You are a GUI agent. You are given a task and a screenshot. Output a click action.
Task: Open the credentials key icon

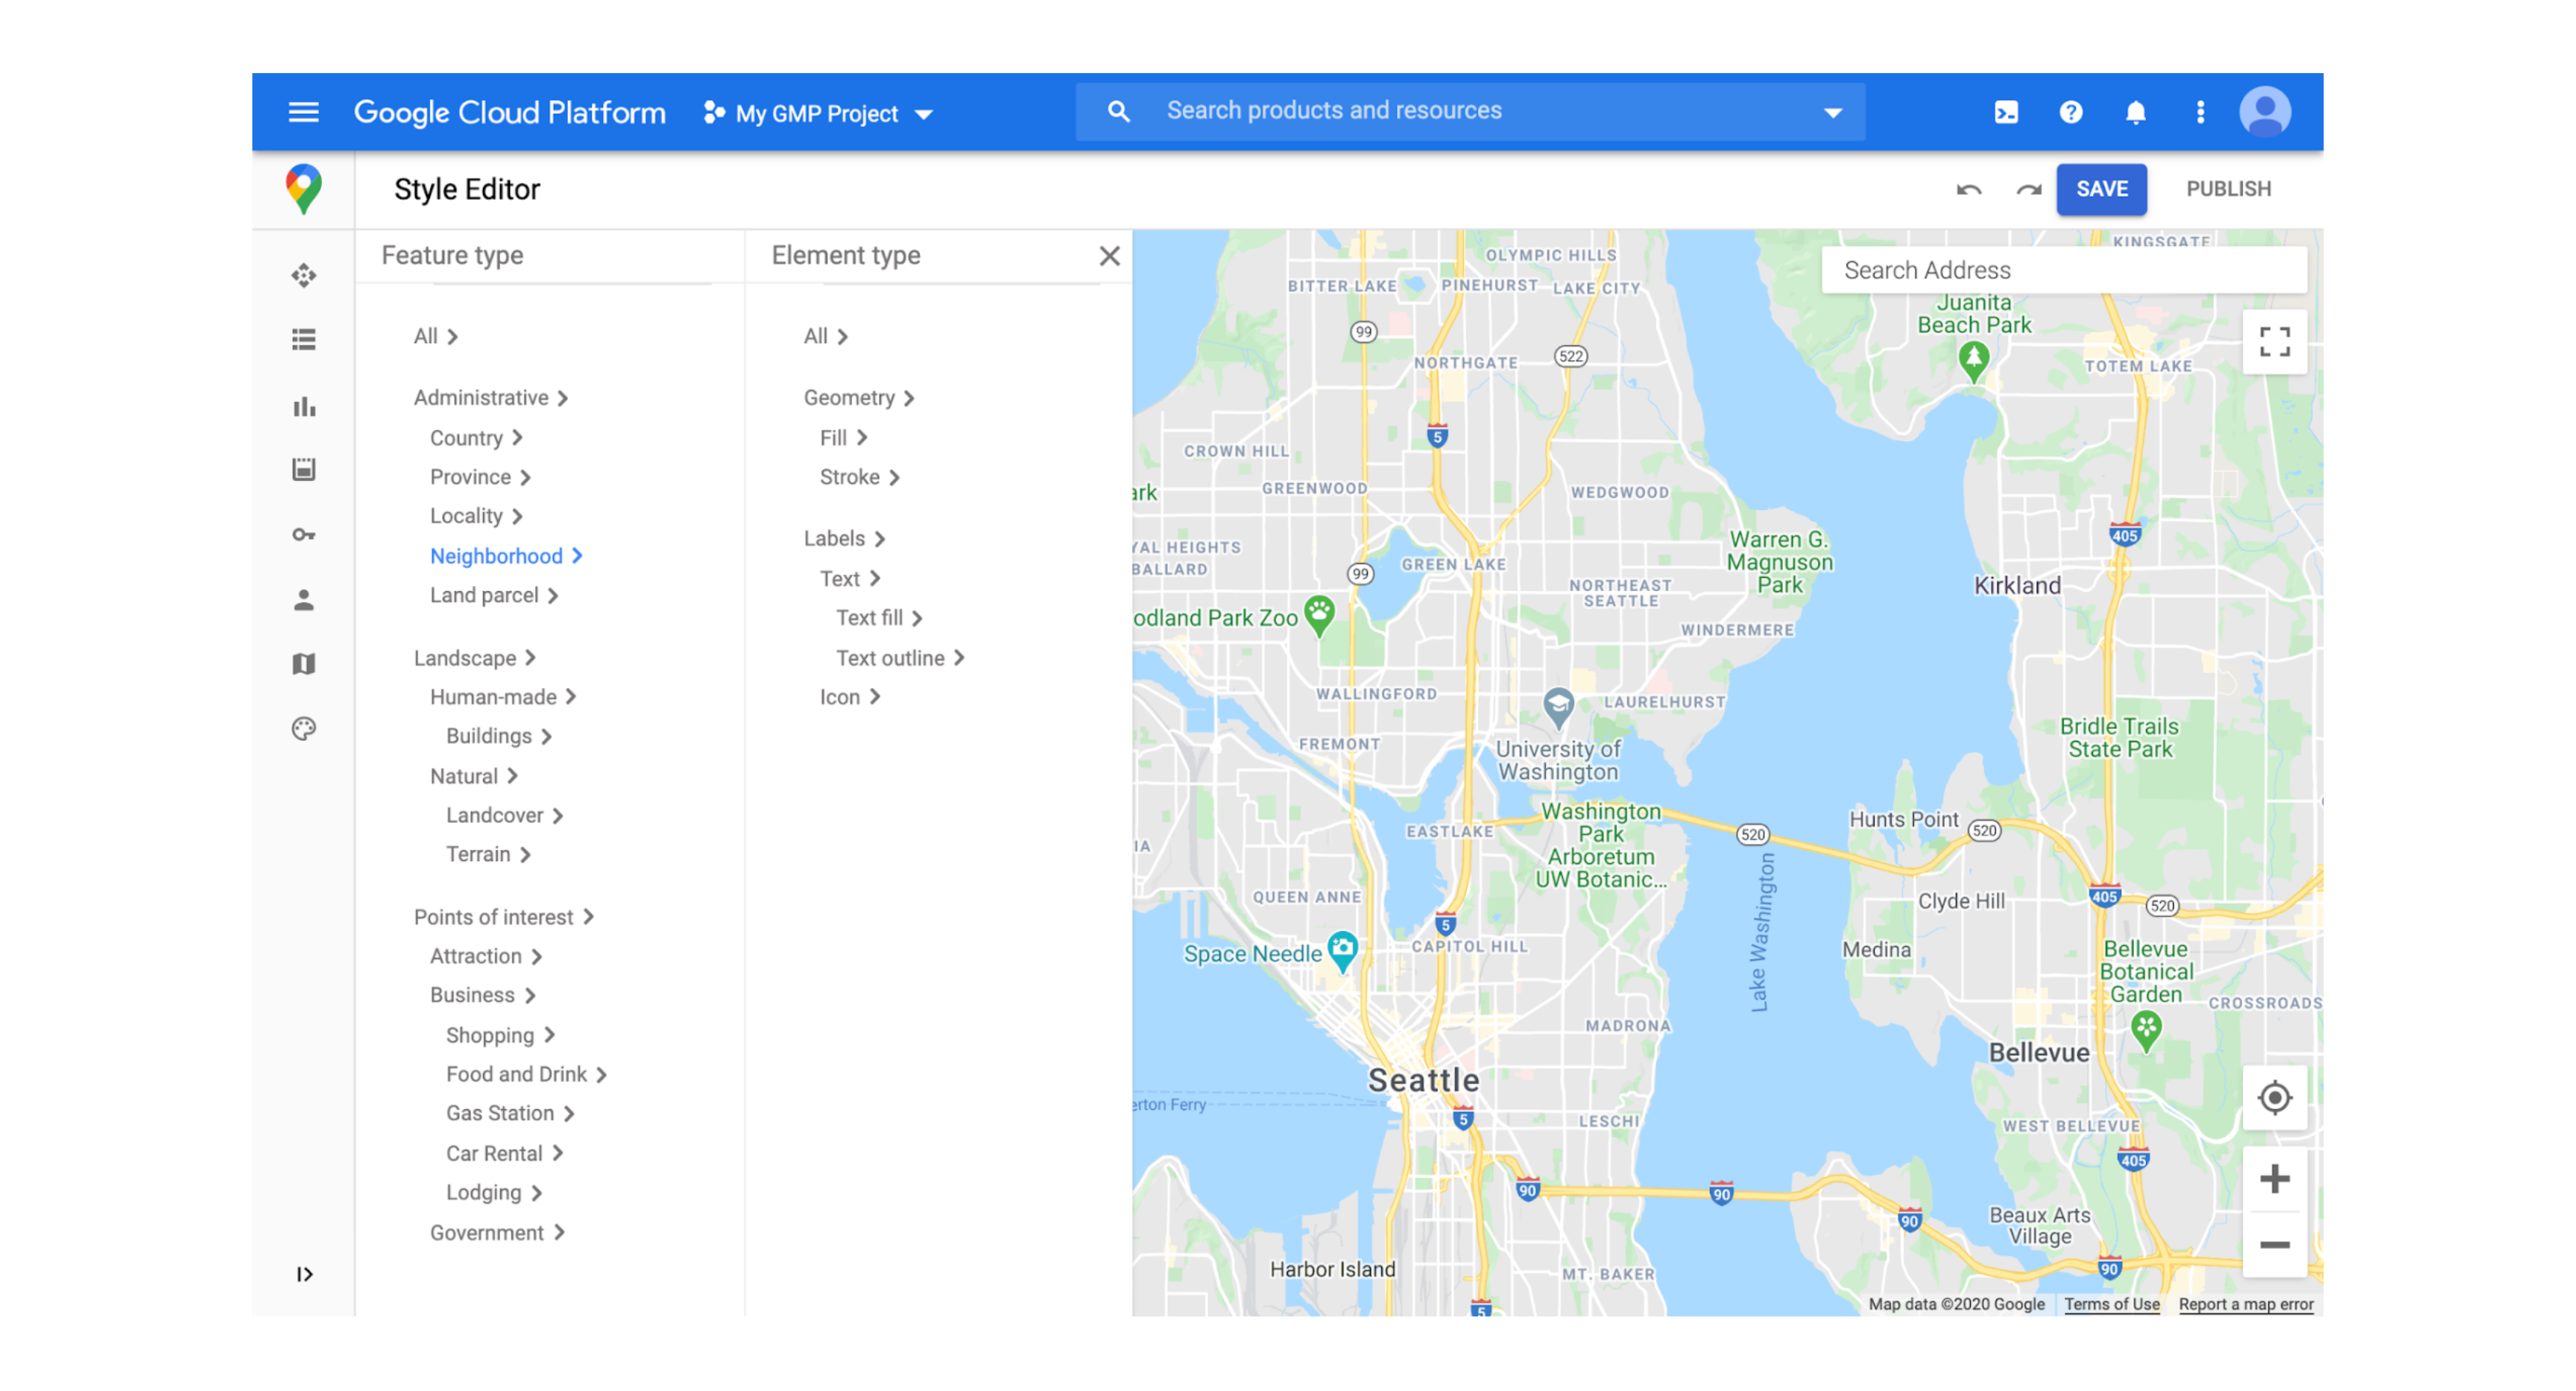click(304, 535)
